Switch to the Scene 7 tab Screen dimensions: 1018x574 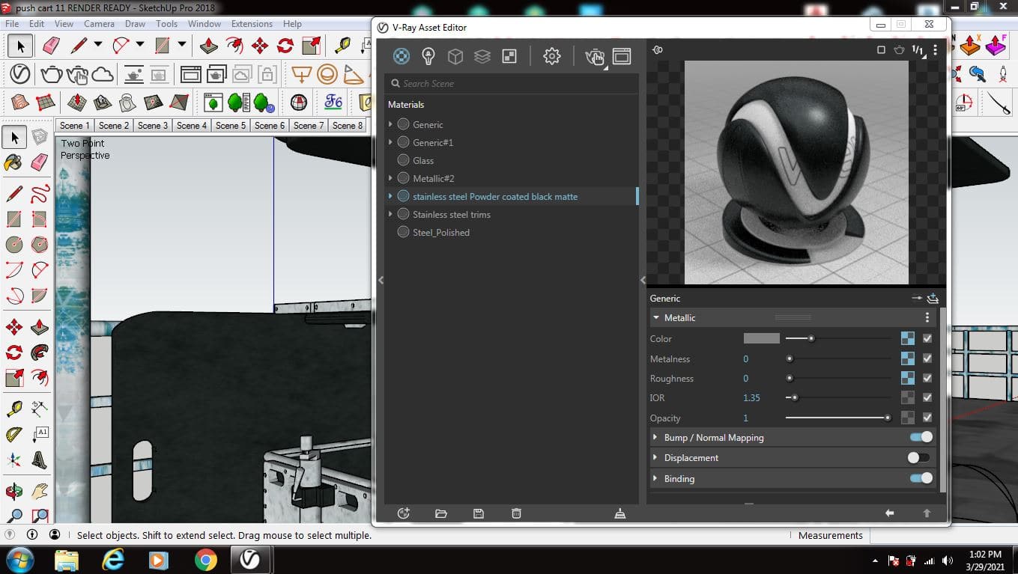[x=309, y=125]
